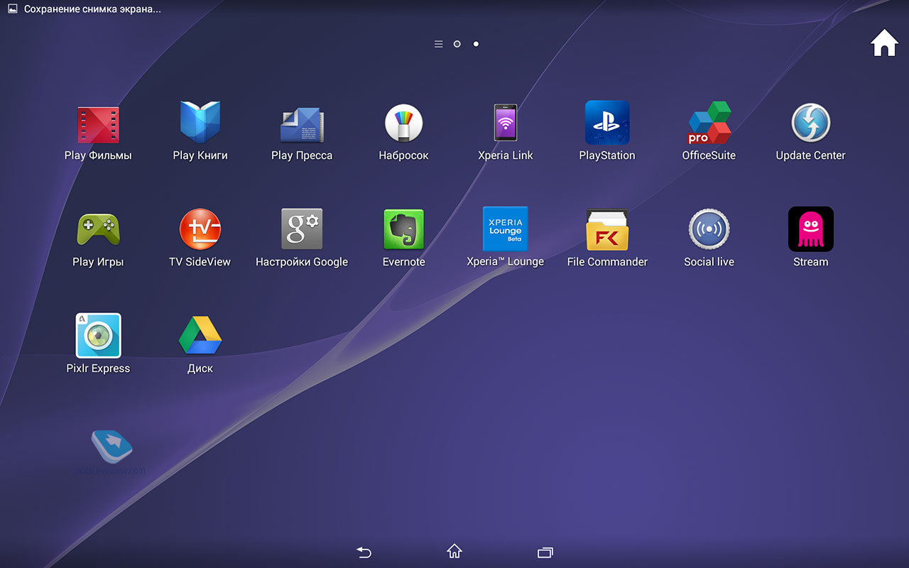This screenshot has width=909, height=568.
Task: Open the Xperia Link app icon
Action: click(506, 123)
